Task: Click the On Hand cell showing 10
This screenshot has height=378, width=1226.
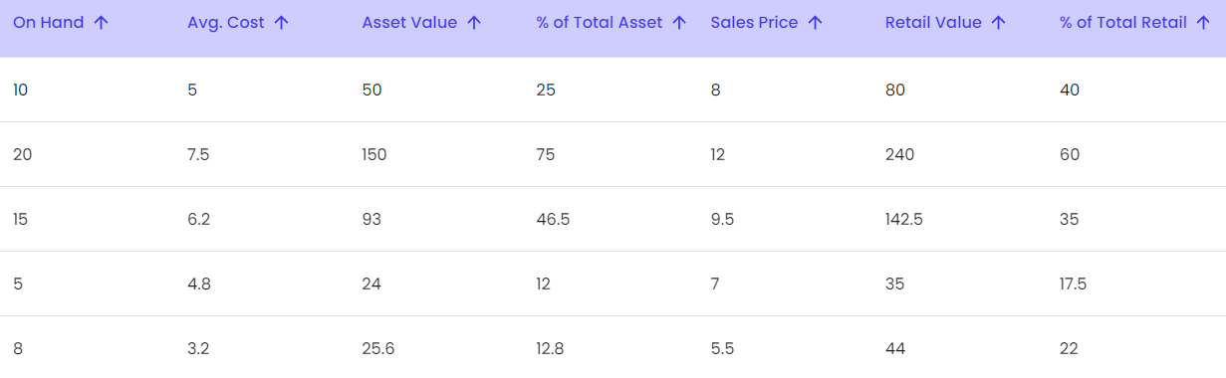Action: tap(21, 90)
